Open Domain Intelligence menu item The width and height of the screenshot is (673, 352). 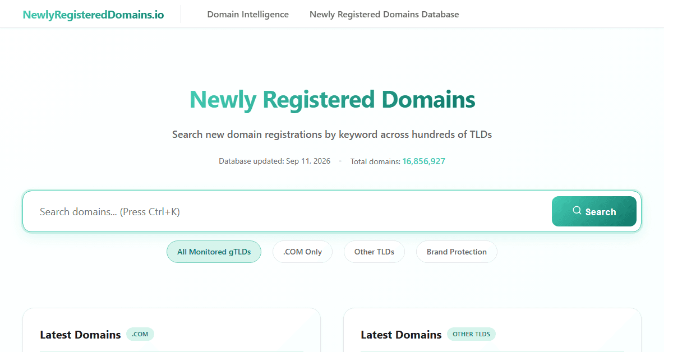pyautogui.click(x=248, y=15)
